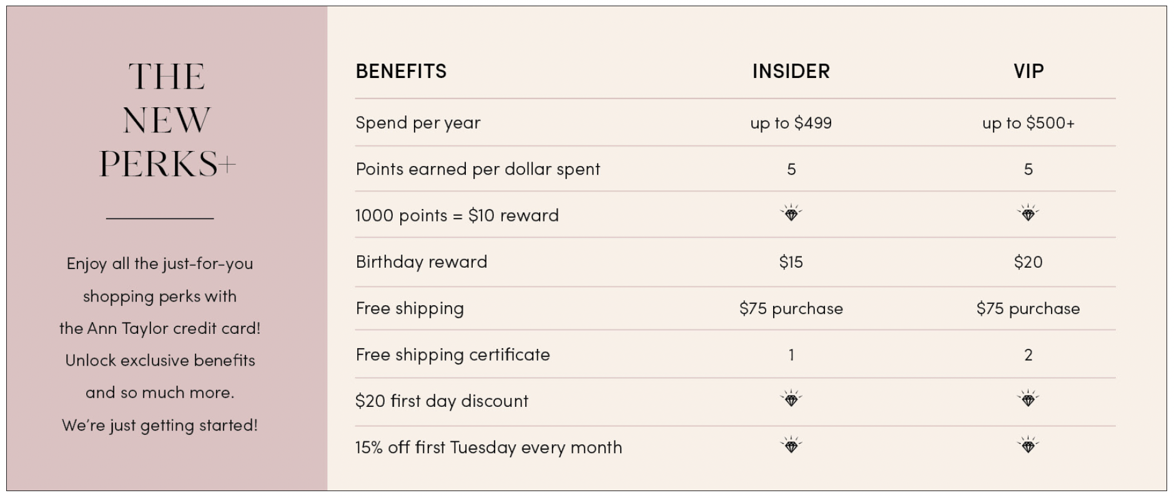Click 'up to $500+' VIP spend value

(x=1028, y=123)
